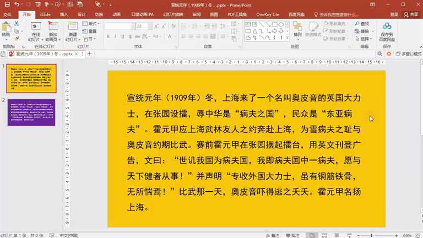This screenshot has height=238, width=423.
Task: Click the Find (查找) button
Action: (x=362, y=24)
